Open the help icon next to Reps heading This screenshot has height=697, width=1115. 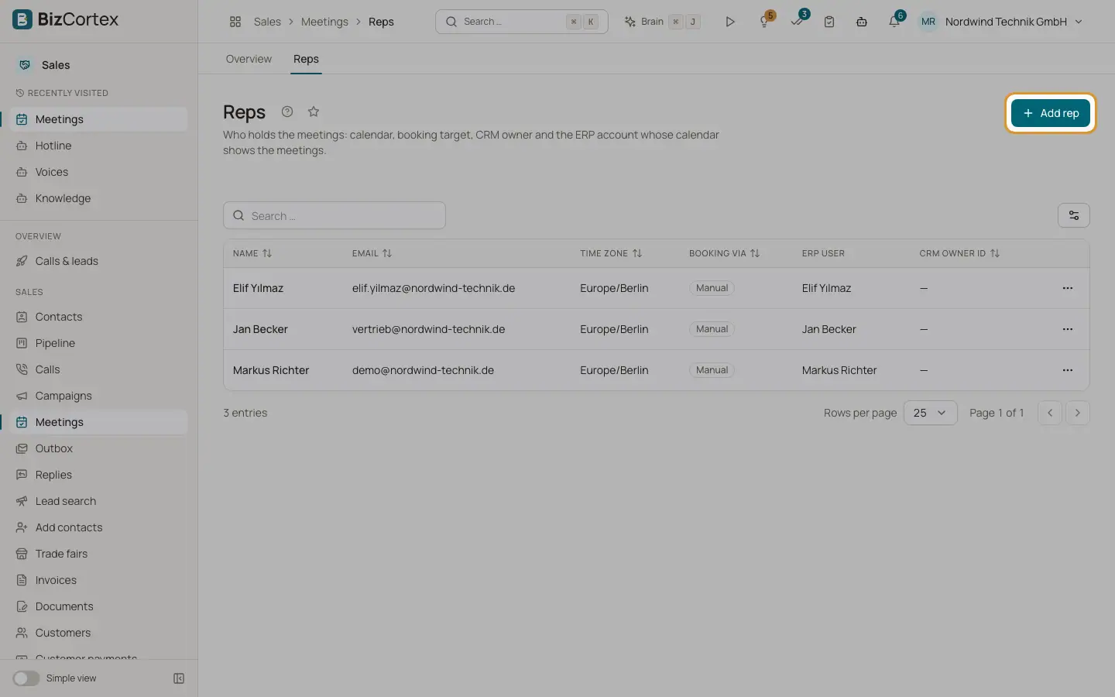pos(287,112)
